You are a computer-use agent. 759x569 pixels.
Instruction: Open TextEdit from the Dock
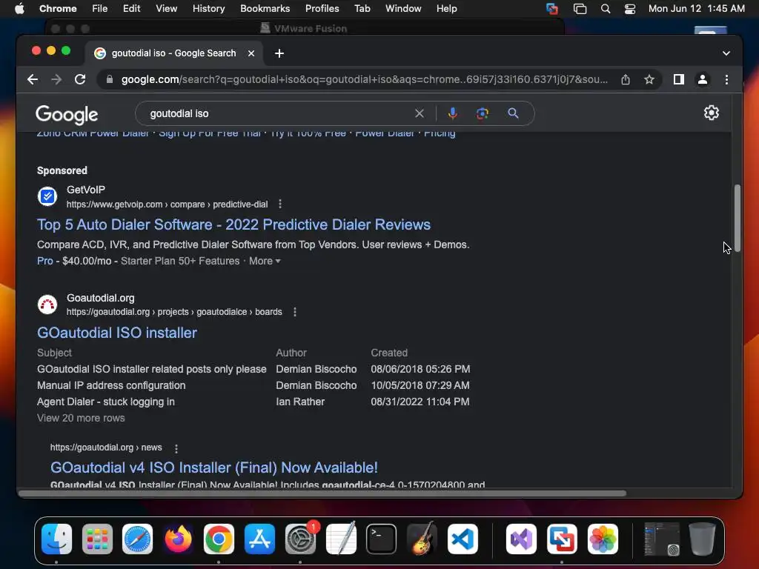click(341, 539)
